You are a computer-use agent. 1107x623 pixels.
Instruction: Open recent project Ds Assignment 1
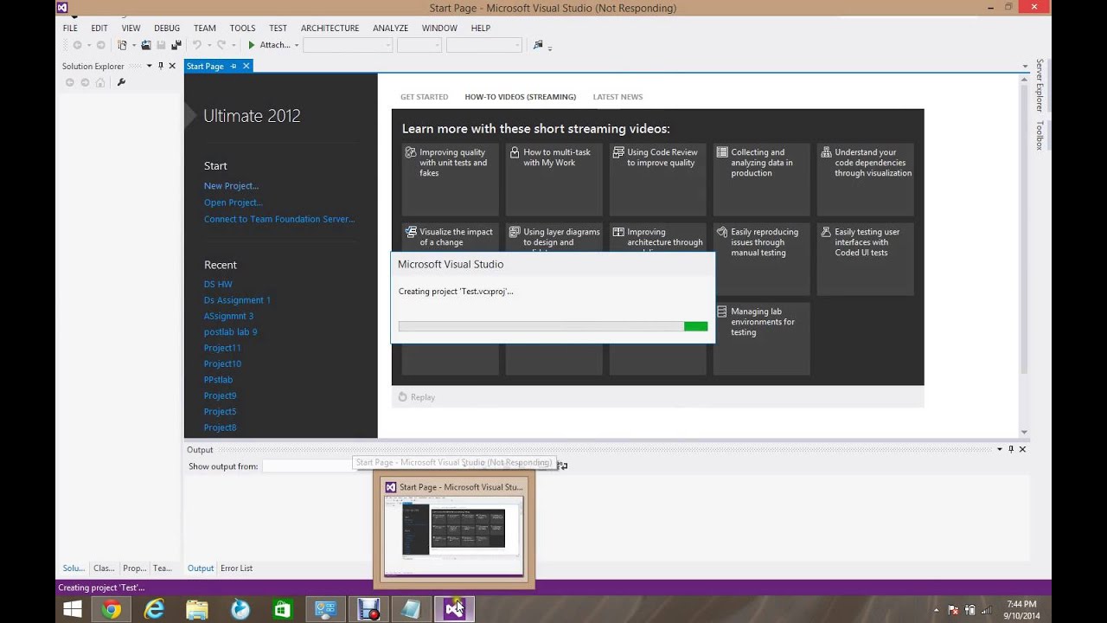pos(237,300)
